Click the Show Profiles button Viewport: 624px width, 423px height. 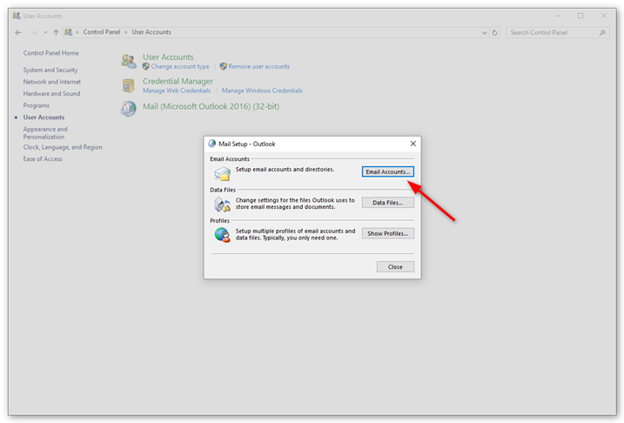click(x=387, y=233)
